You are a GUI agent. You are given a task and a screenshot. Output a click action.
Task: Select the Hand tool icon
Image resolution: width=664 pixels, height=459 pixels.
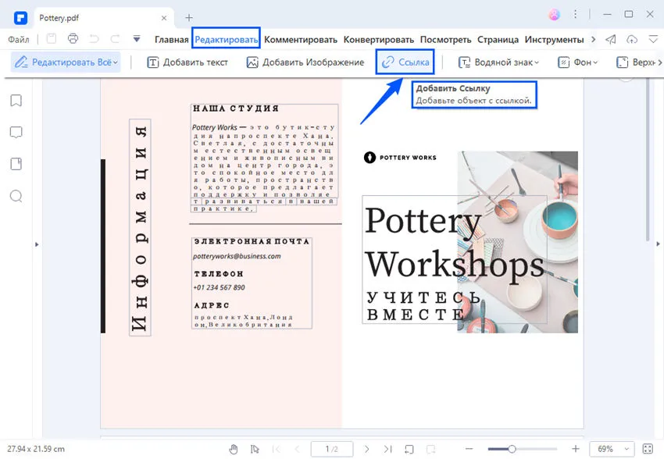coord(234,449)
